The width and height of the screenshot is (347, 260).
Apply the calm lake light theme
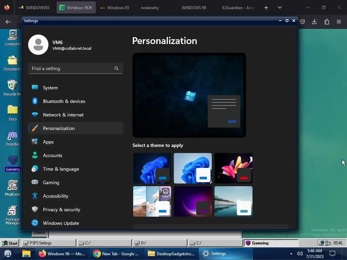[233, 201]
